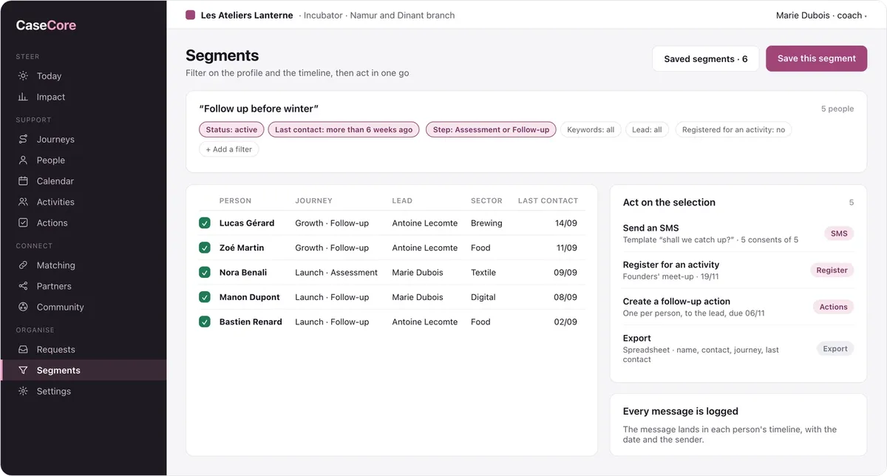Open the Marie Dubois · coach user menu
The height and width of the screenshot is (476, 887).
[820, 15]
